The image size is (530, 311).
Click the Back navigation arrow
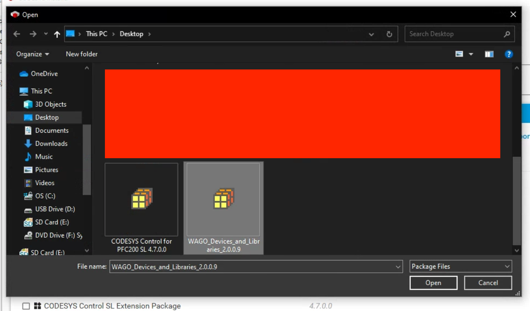(17, 34)
